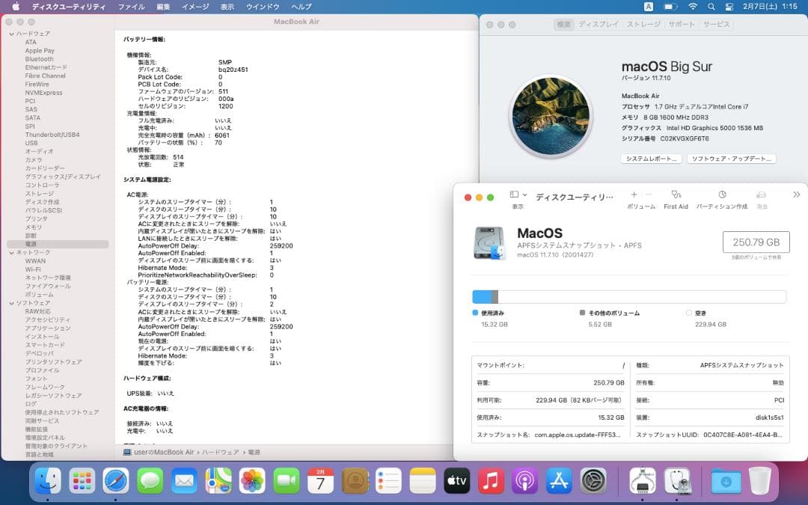Open Trash in the Dock
The height and width of the screenshot is (505, 808).
(x=759, y=481)
